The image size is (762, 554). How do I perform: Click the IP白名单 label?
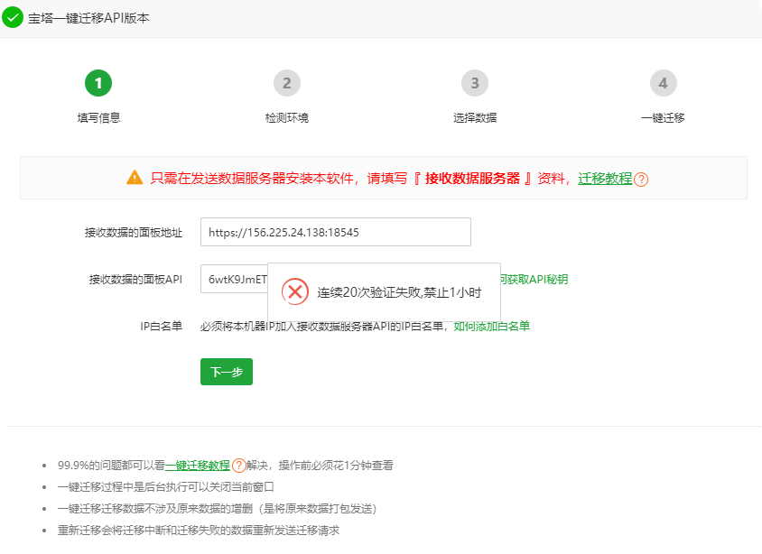click(x=162, y=327)
